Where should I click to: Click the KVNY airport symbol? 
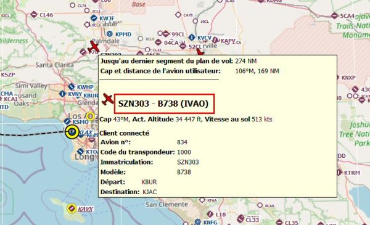pyautogui.click(x=62, y=94)
